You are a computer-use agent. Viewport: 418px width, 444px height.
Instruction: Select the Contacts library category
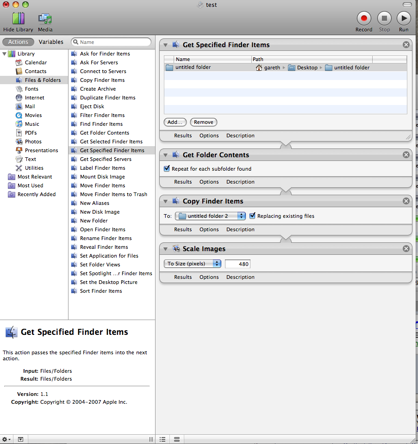[x=36, y=71]
